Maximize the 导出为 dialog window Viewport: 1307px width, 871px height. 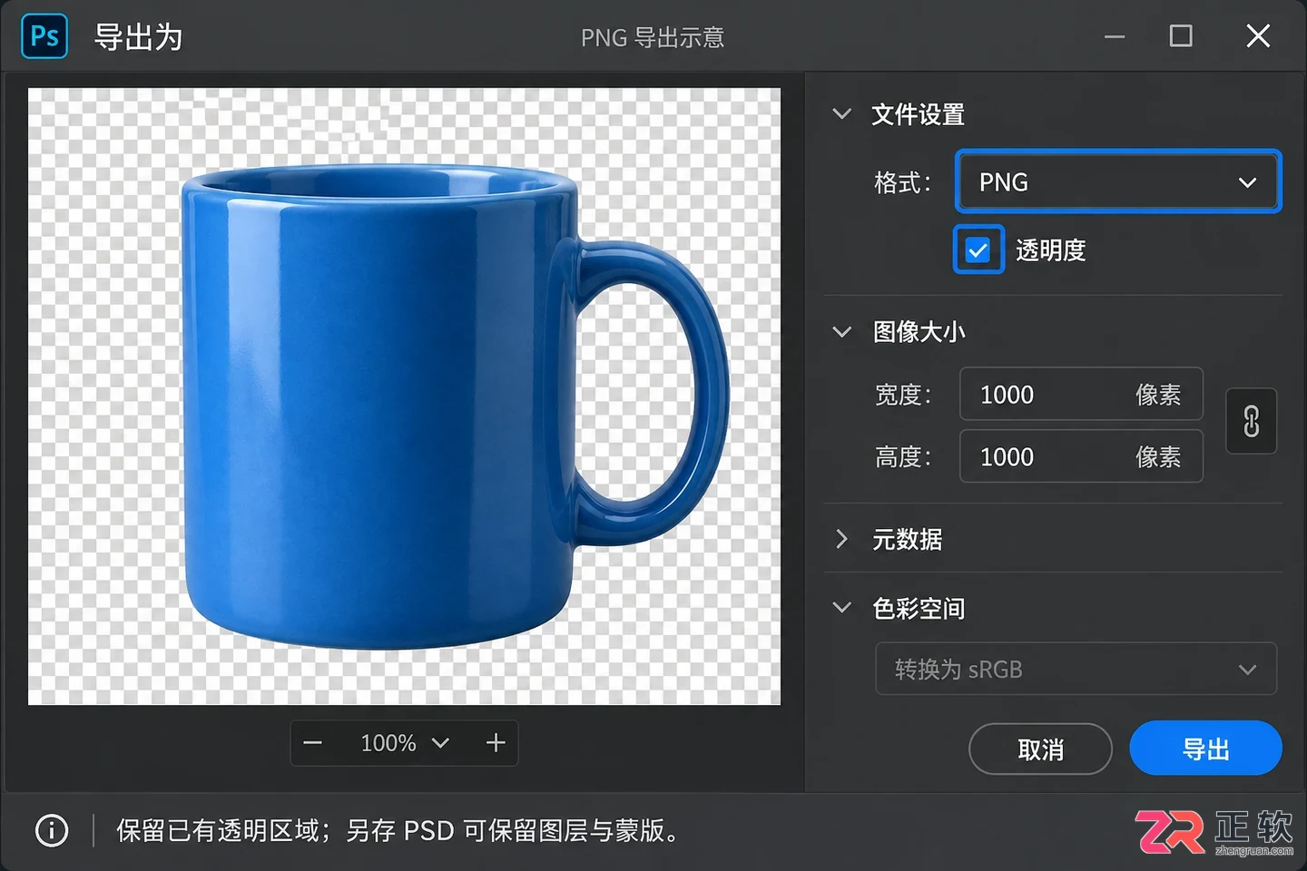[x=1181, y=36]
